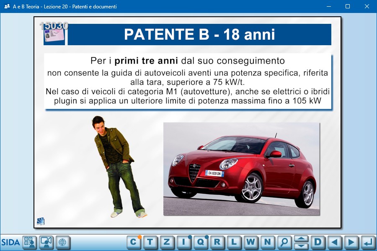This screenshot has width=377, height=251.
Task: Click the N toolbar button
Action: click(267, 242)
